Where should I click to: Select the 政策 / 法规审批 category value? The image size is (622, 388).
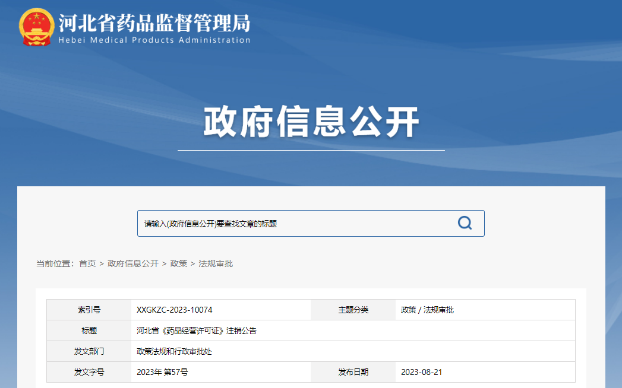tap(427, 310)
